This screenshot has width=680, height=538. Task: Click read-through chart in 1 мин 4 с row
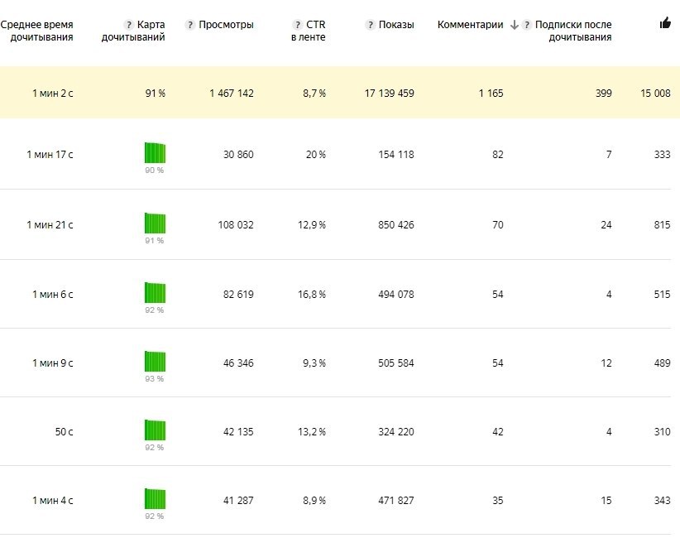point(155,498)
